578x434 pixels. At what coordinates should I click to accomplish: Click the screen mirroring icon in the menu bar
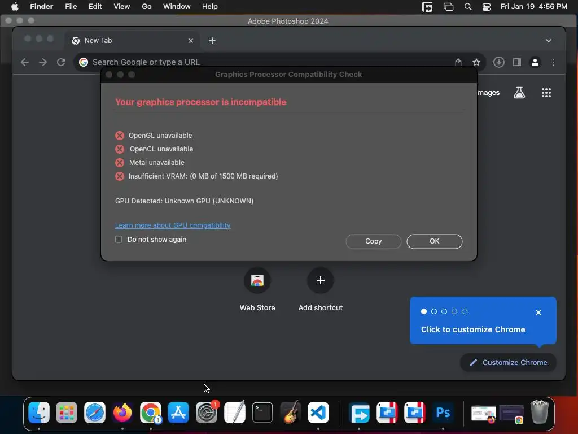pos(448,7)
